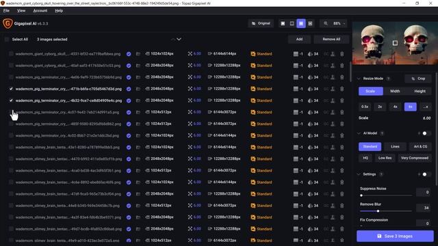Click the Scale value 6.00 field
Image resolution: width=438 pixels, height=246 pixels.
coord(426,118)
